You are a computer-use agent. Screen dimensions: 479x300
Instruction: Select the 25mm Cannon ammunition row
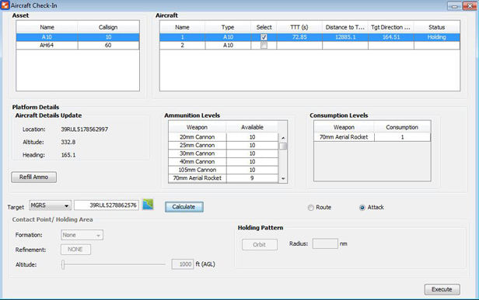223,145
